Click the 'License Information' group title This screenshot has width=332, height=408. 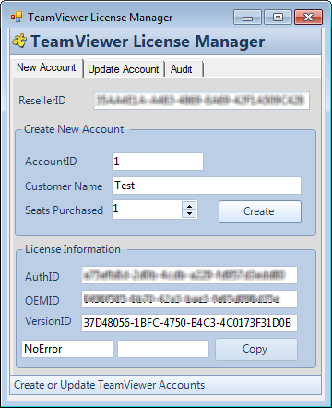pos(73,249)
